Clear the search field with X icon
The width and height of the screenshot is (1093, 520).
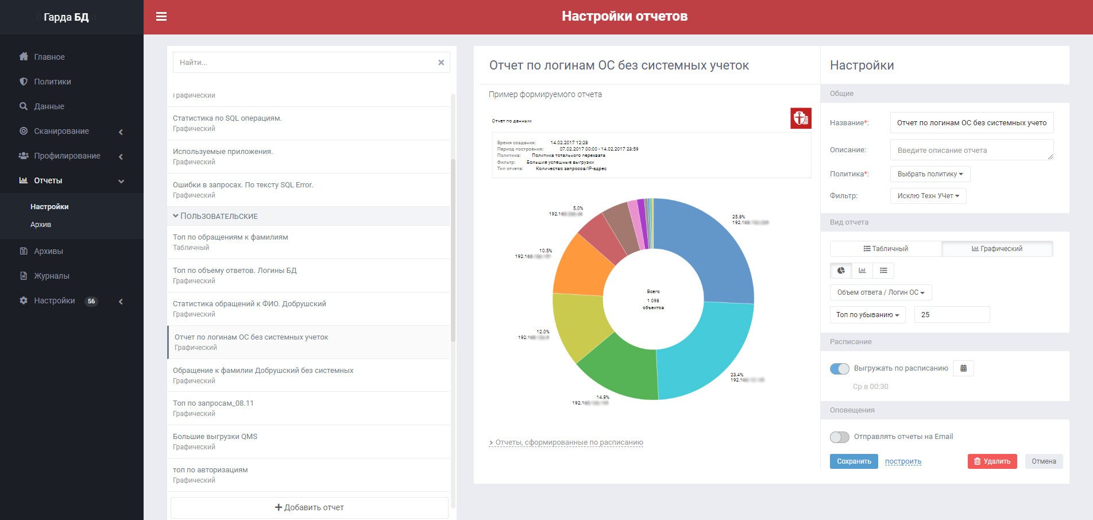441,63
